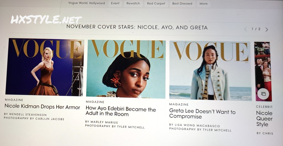Click author Marley Marius byline
Image resolution: width=283 pixels, height=146 pixels.
click(x=102, y=122)
